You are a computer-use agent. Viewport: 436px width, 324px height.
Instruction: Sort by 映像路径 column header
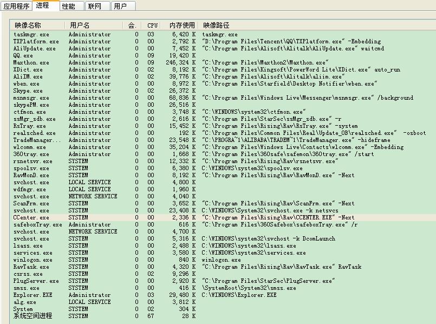click(x=317, y=25)
